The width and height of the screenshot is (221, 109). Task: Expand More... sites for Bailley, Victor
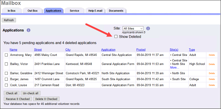[175, 67]
